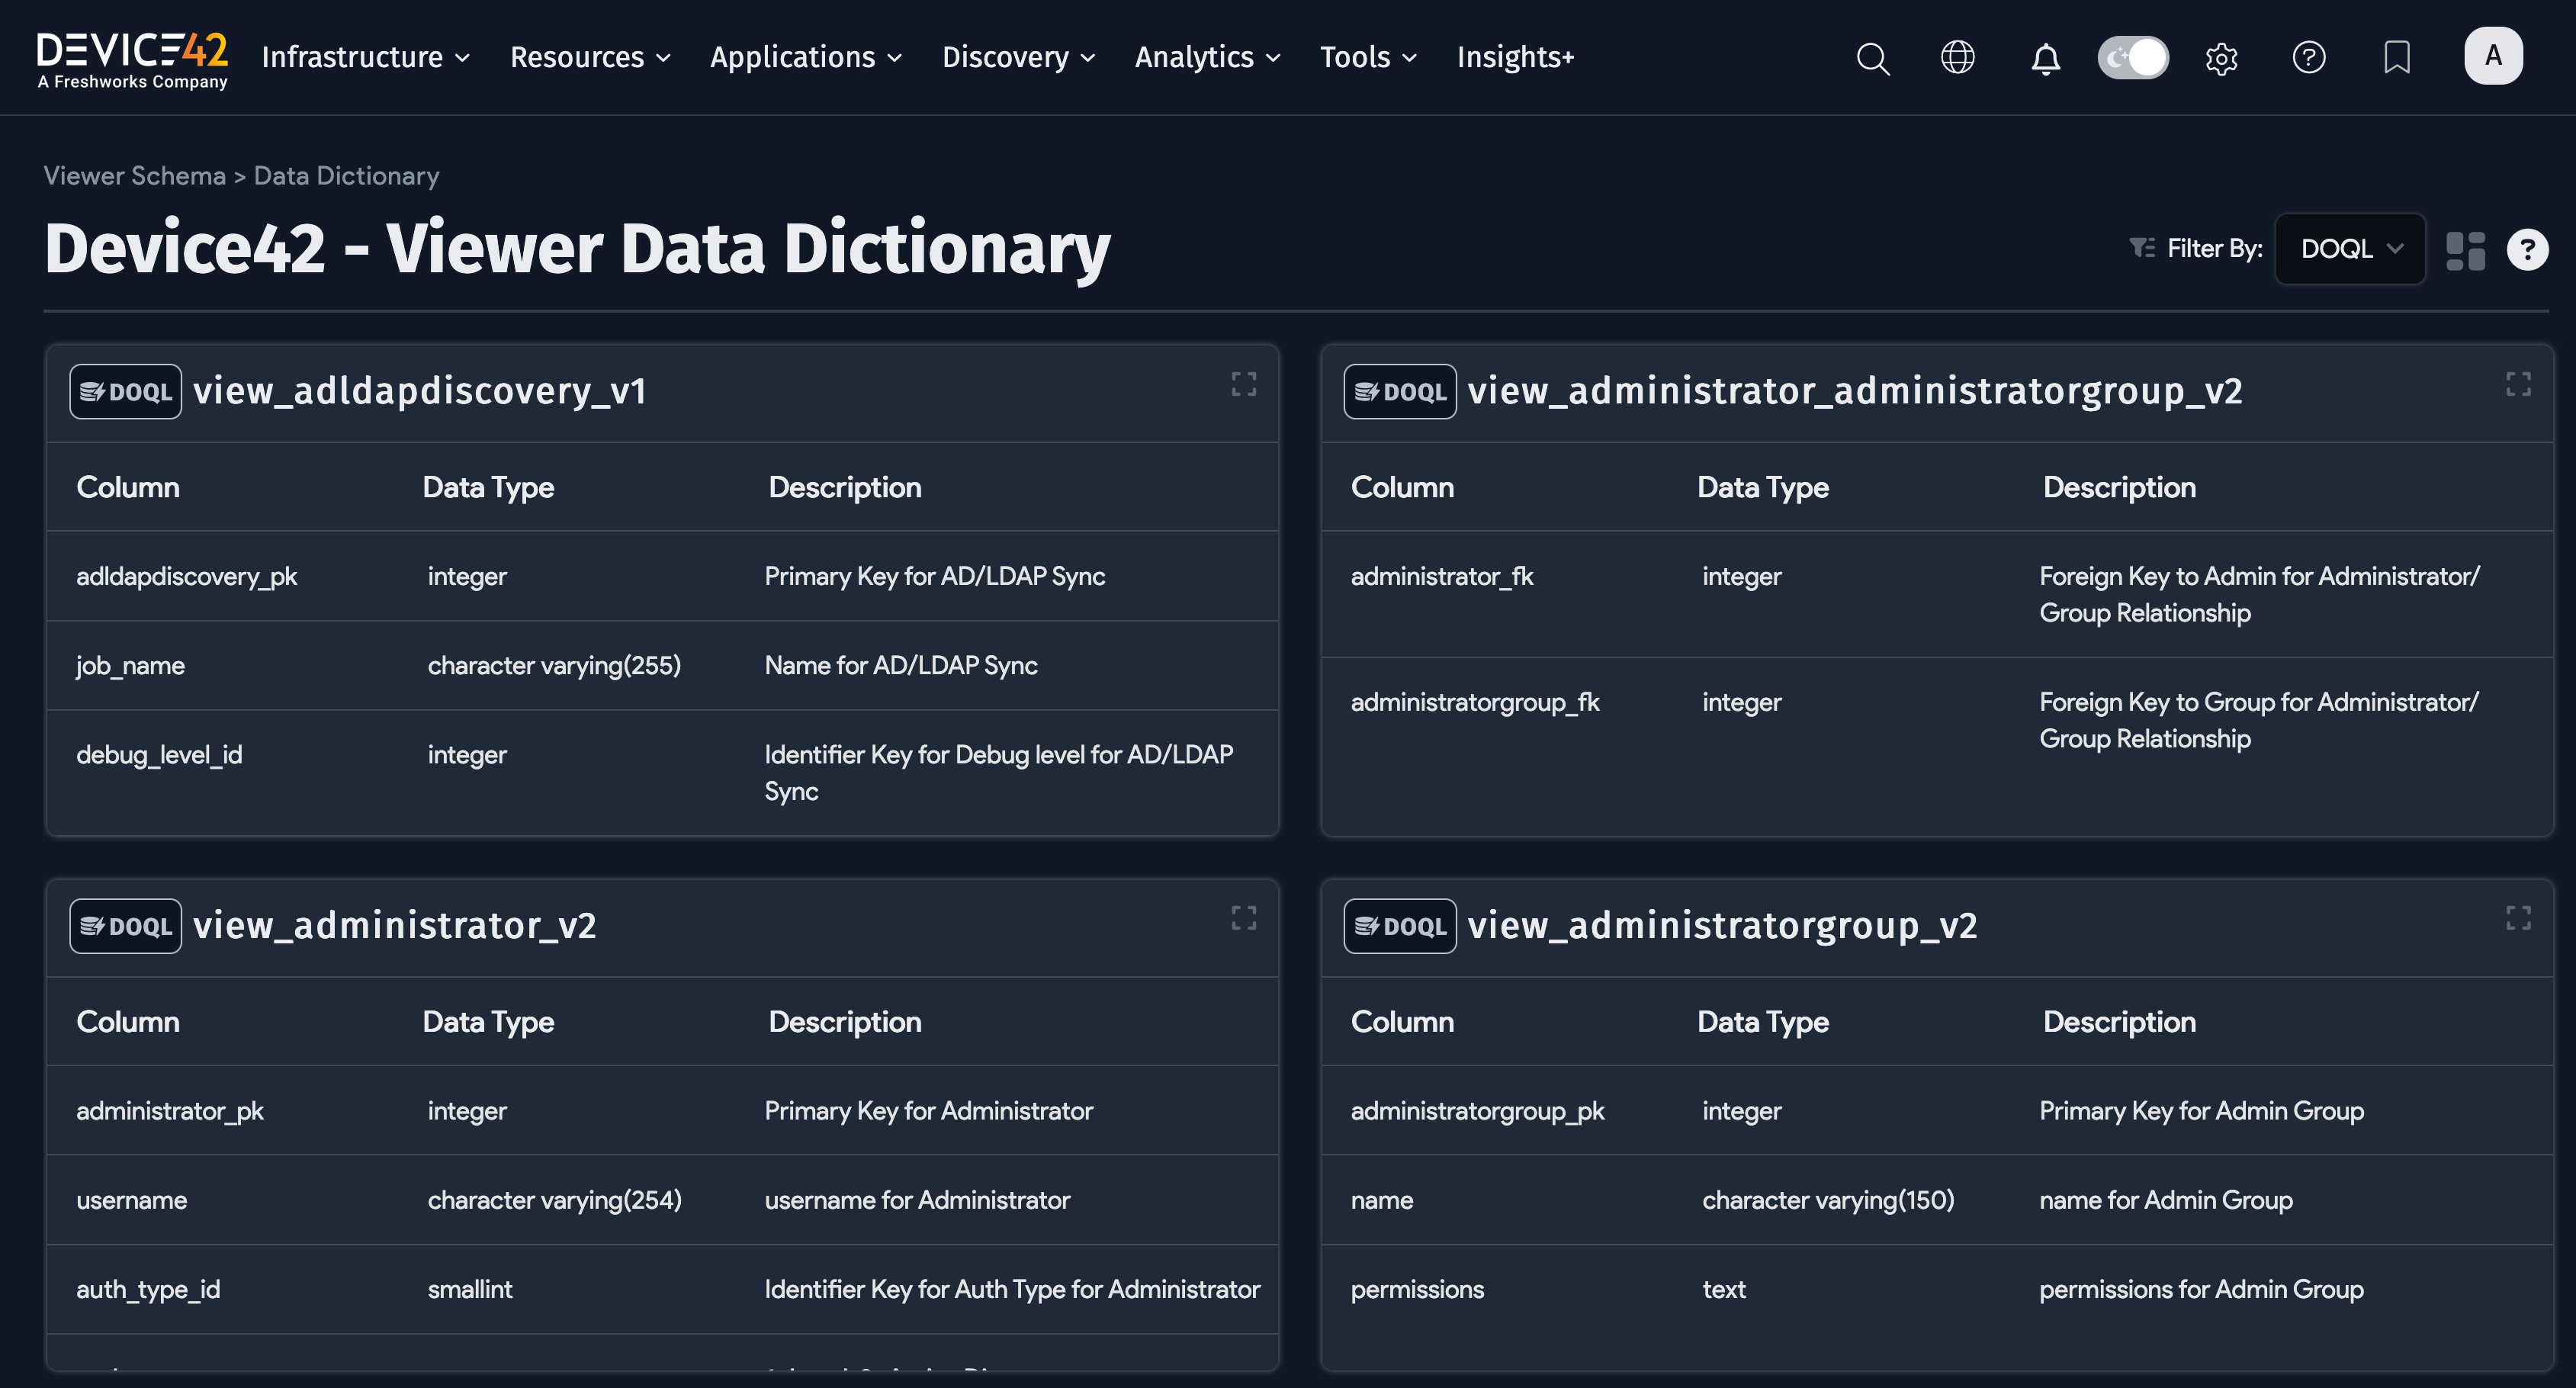Select the adldapdiscovery_pk cell
This screenshot has height=1388, width=2576.
click(x=187, y=577)
